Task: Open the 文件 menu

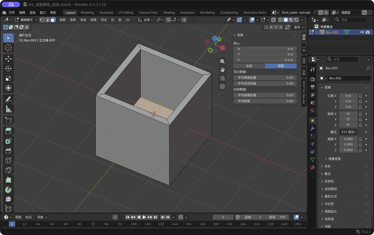Action: point(12,12)
